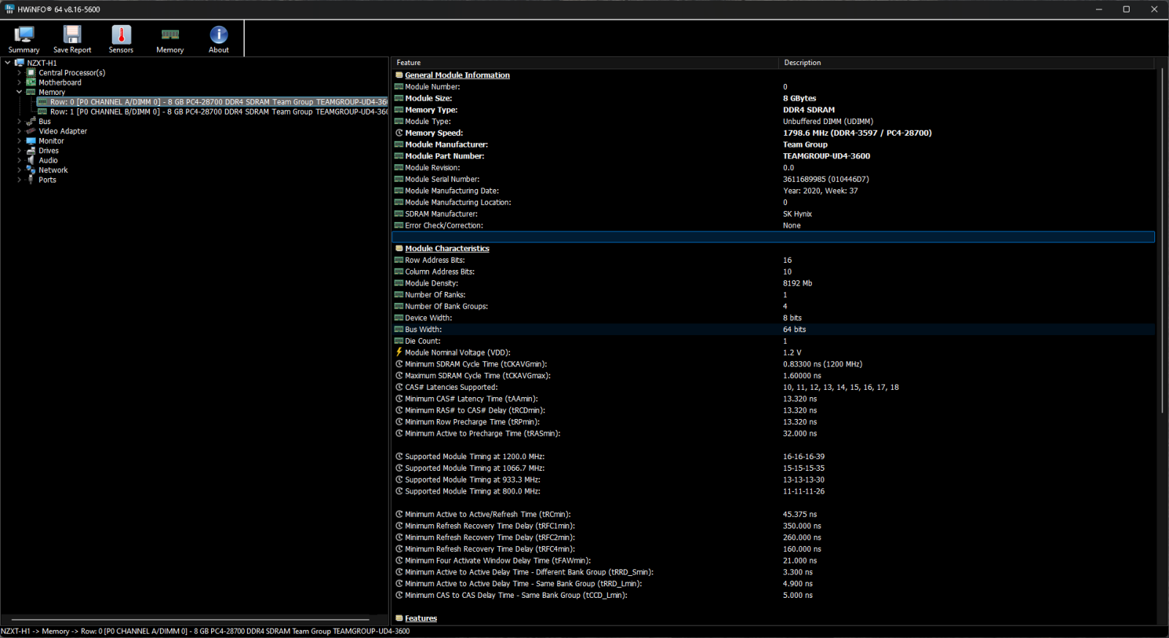Image resolution: width=1169 pixels, height=638 pixels.
Task: Select the Number Of Bank Groups row
Action: [x=773, y=307]
